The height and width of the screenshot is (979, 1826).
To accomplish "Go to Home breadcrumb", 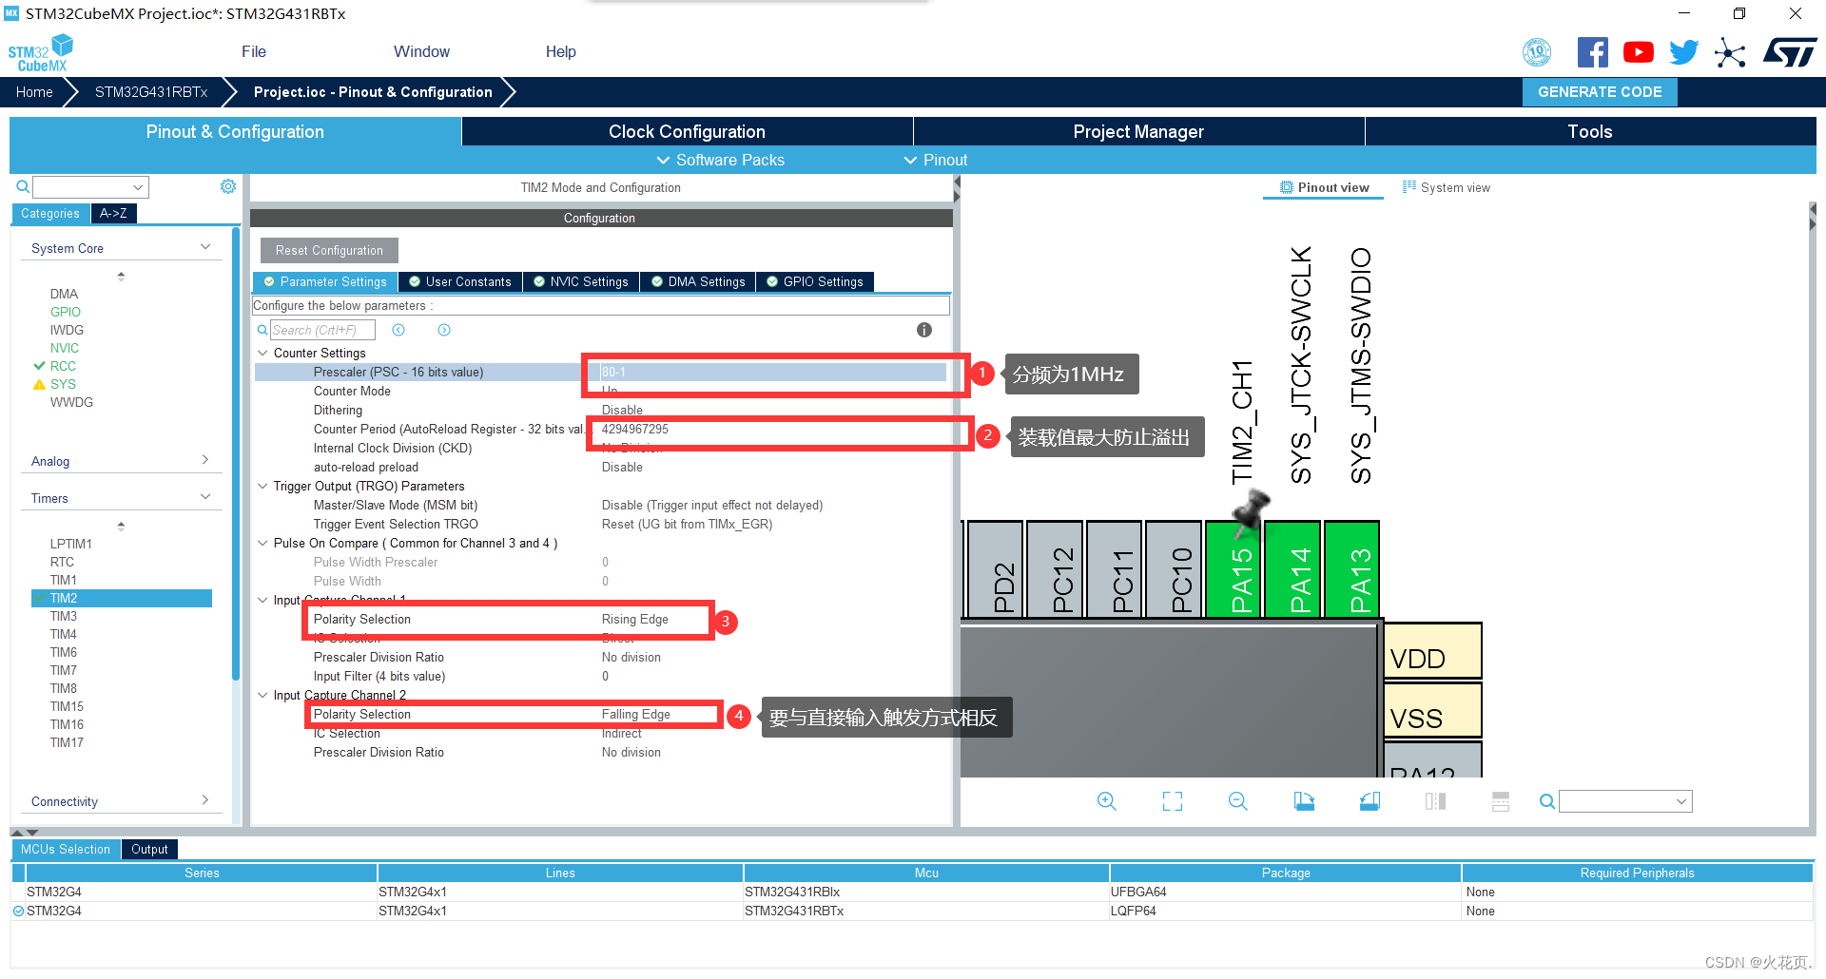I will click(x=34, y=92).
